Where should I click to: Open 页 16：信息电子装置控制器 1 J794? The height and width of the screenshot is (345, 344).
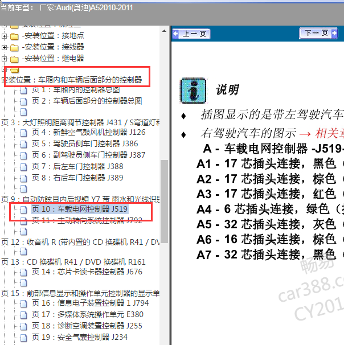[90, 303]
